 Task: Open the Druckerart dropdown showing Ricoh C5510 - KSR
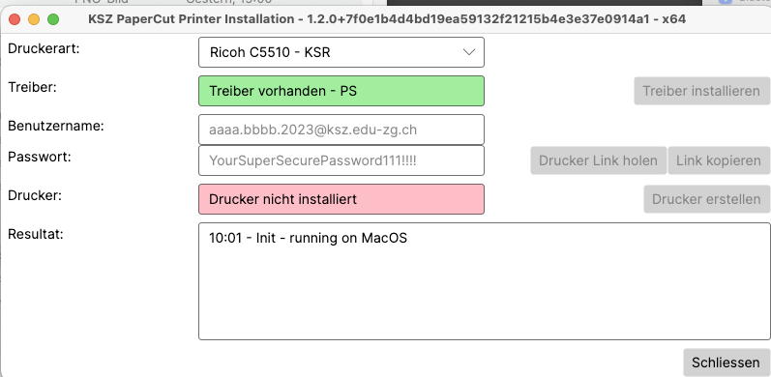341,52
